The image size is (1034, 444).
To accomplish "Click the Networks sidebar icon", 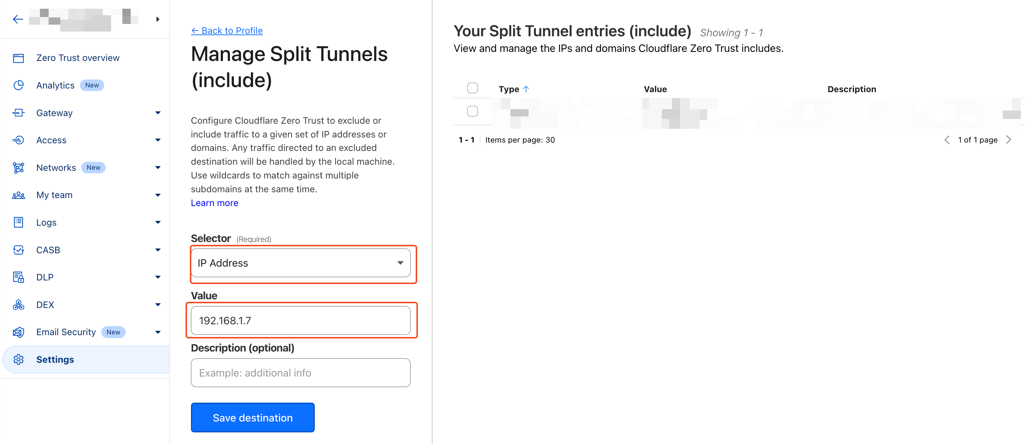I will click(x=19, y=168).
